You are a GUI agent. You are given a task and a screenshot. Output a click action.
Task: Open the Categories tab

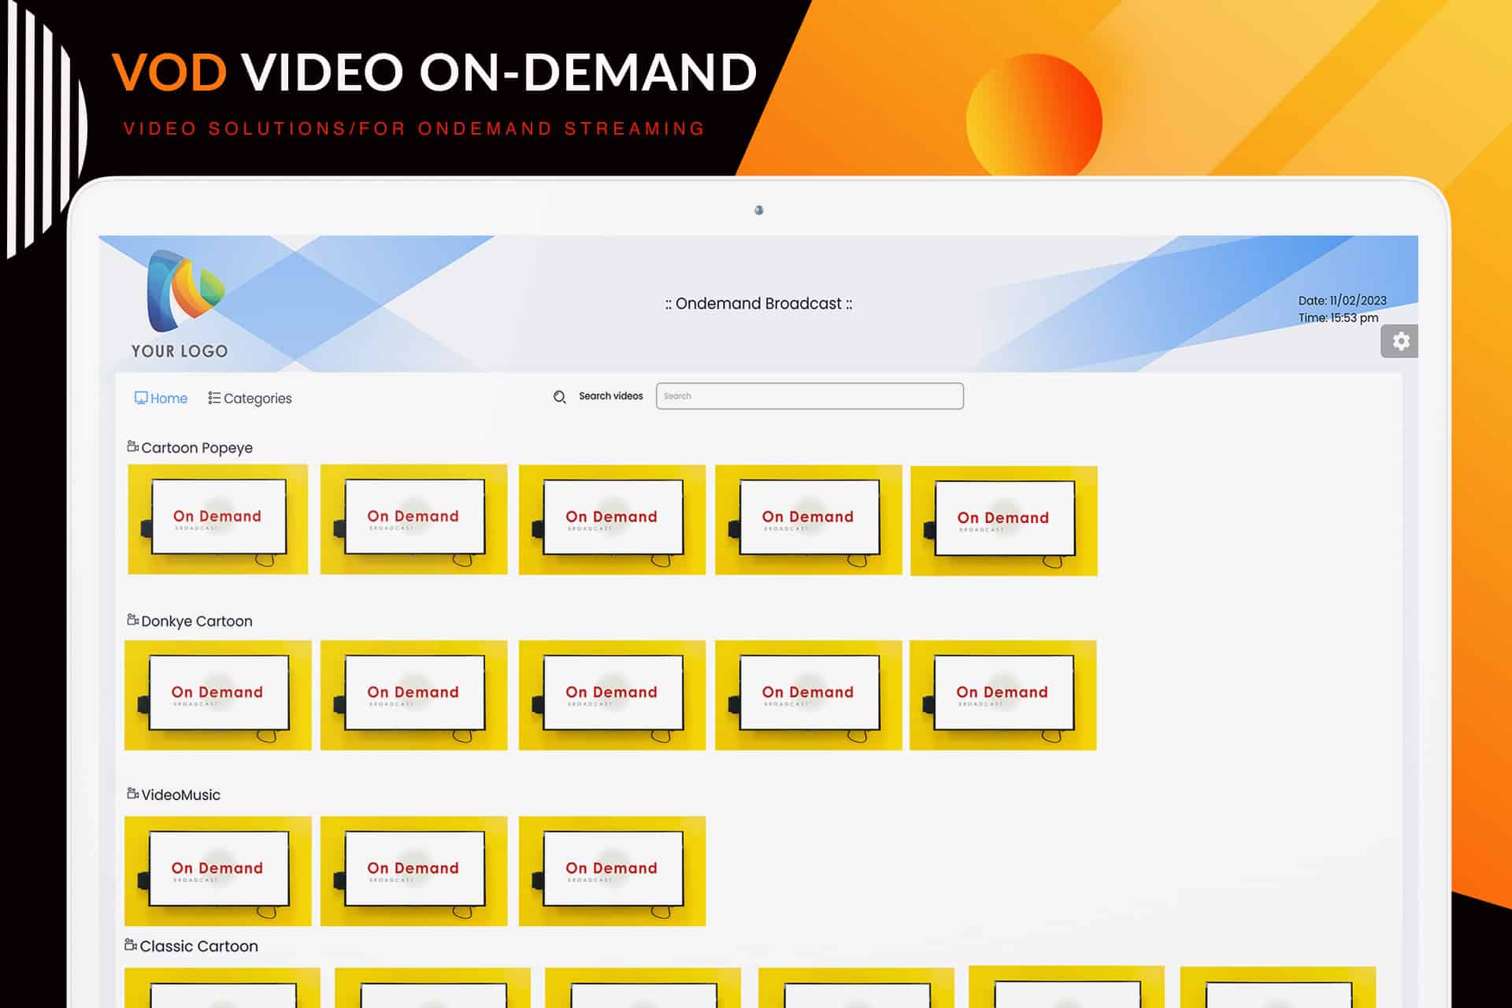(x=250, y=398)
